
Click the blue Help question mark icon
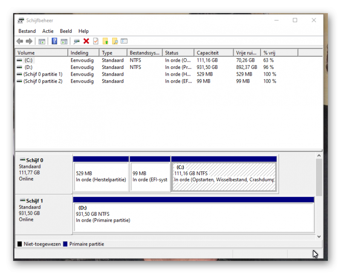click(x=55, y=41)
